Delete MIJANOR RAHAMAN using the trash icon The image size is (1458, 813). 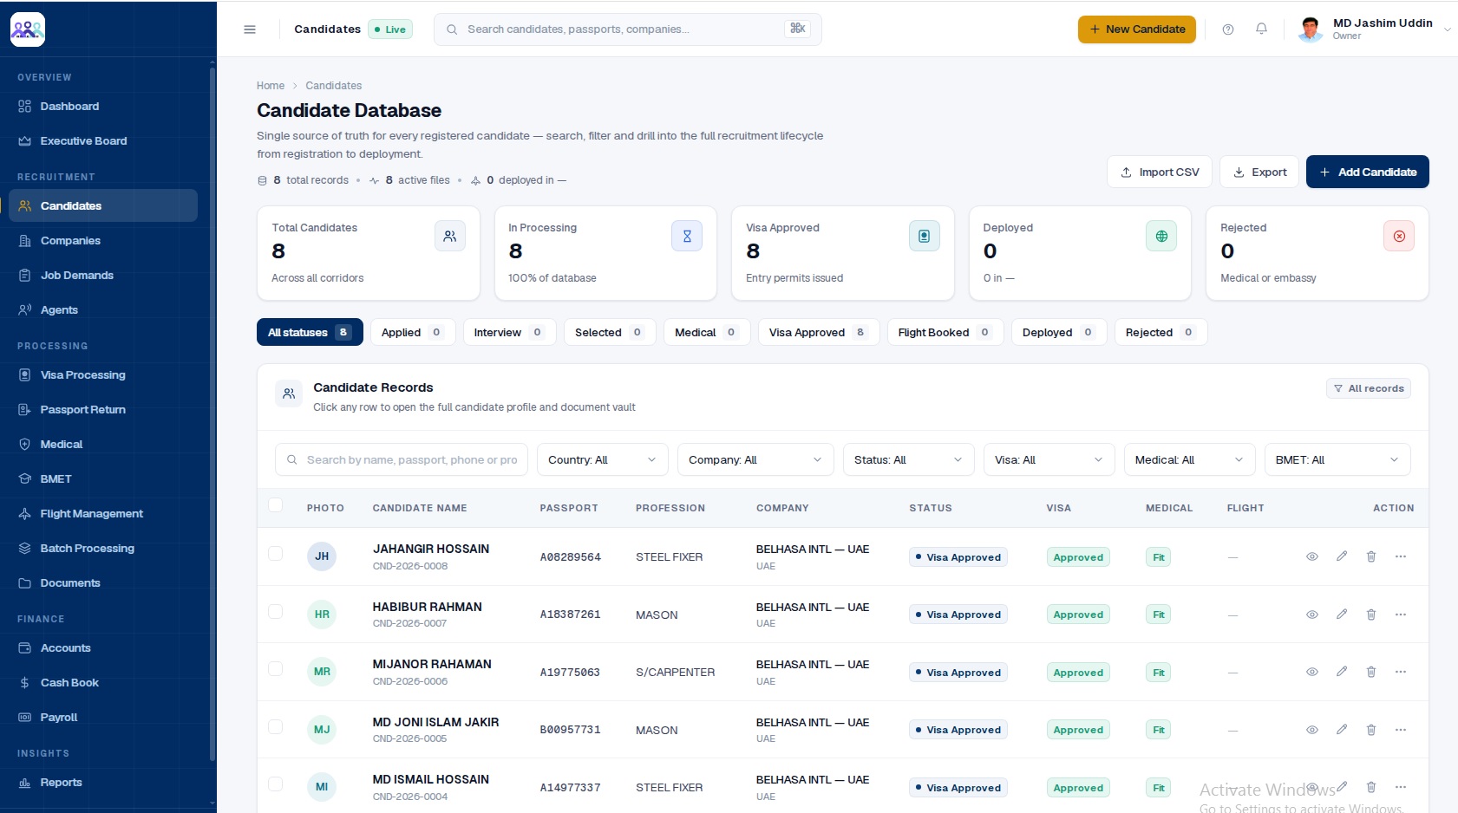click(x=1371, y=672)
